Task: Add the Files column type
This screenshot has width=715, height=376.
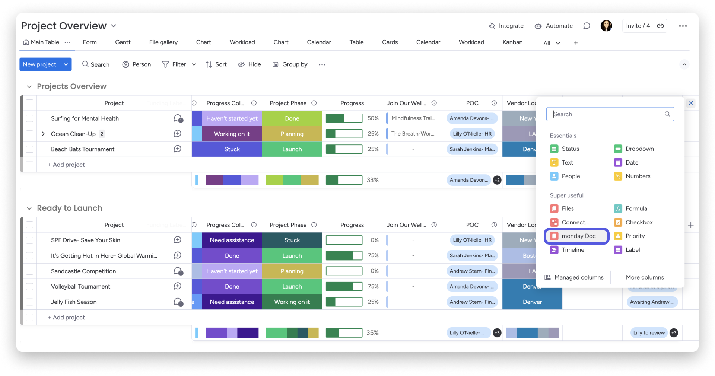Action: pyautogui.click(x=562, y=208)
